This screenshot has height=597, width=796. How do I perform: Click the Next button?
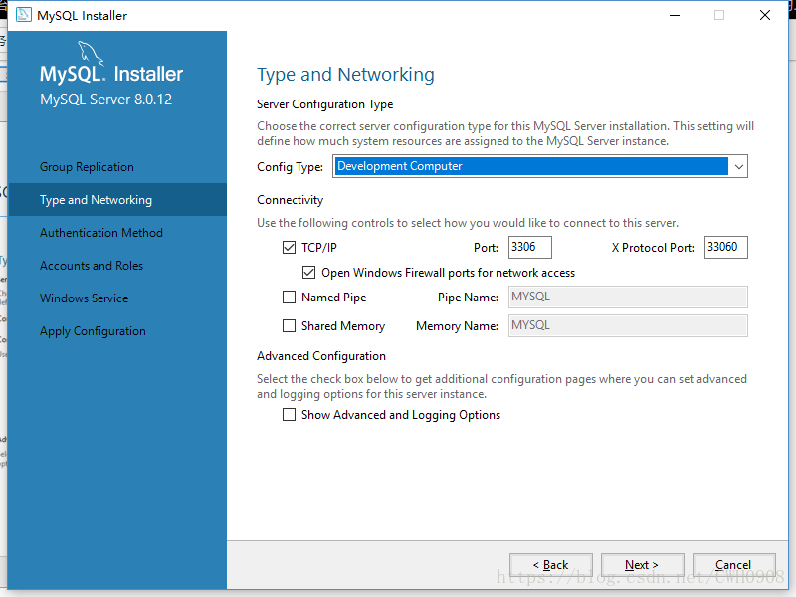coord(642,565)
